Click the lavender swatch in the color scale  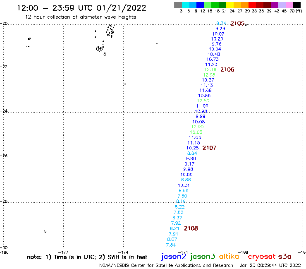point(282,5)
